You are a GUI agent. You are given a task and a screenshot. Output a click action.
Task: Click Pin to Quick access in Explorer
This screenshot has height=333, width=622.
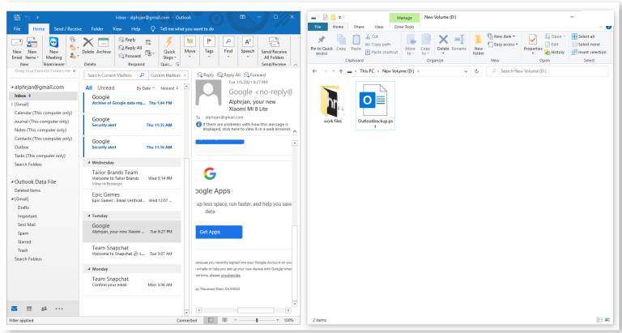click(322, 45)
